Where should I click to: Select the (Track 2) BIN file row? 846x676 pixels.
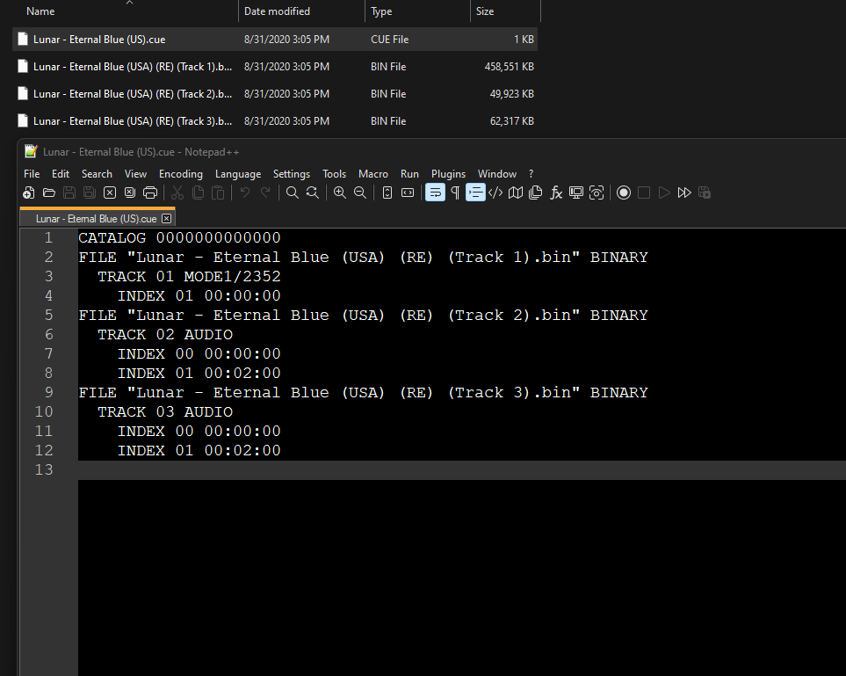(275, 94)
